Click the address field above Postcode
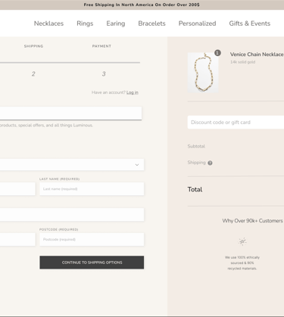 (x=72, y=215)
